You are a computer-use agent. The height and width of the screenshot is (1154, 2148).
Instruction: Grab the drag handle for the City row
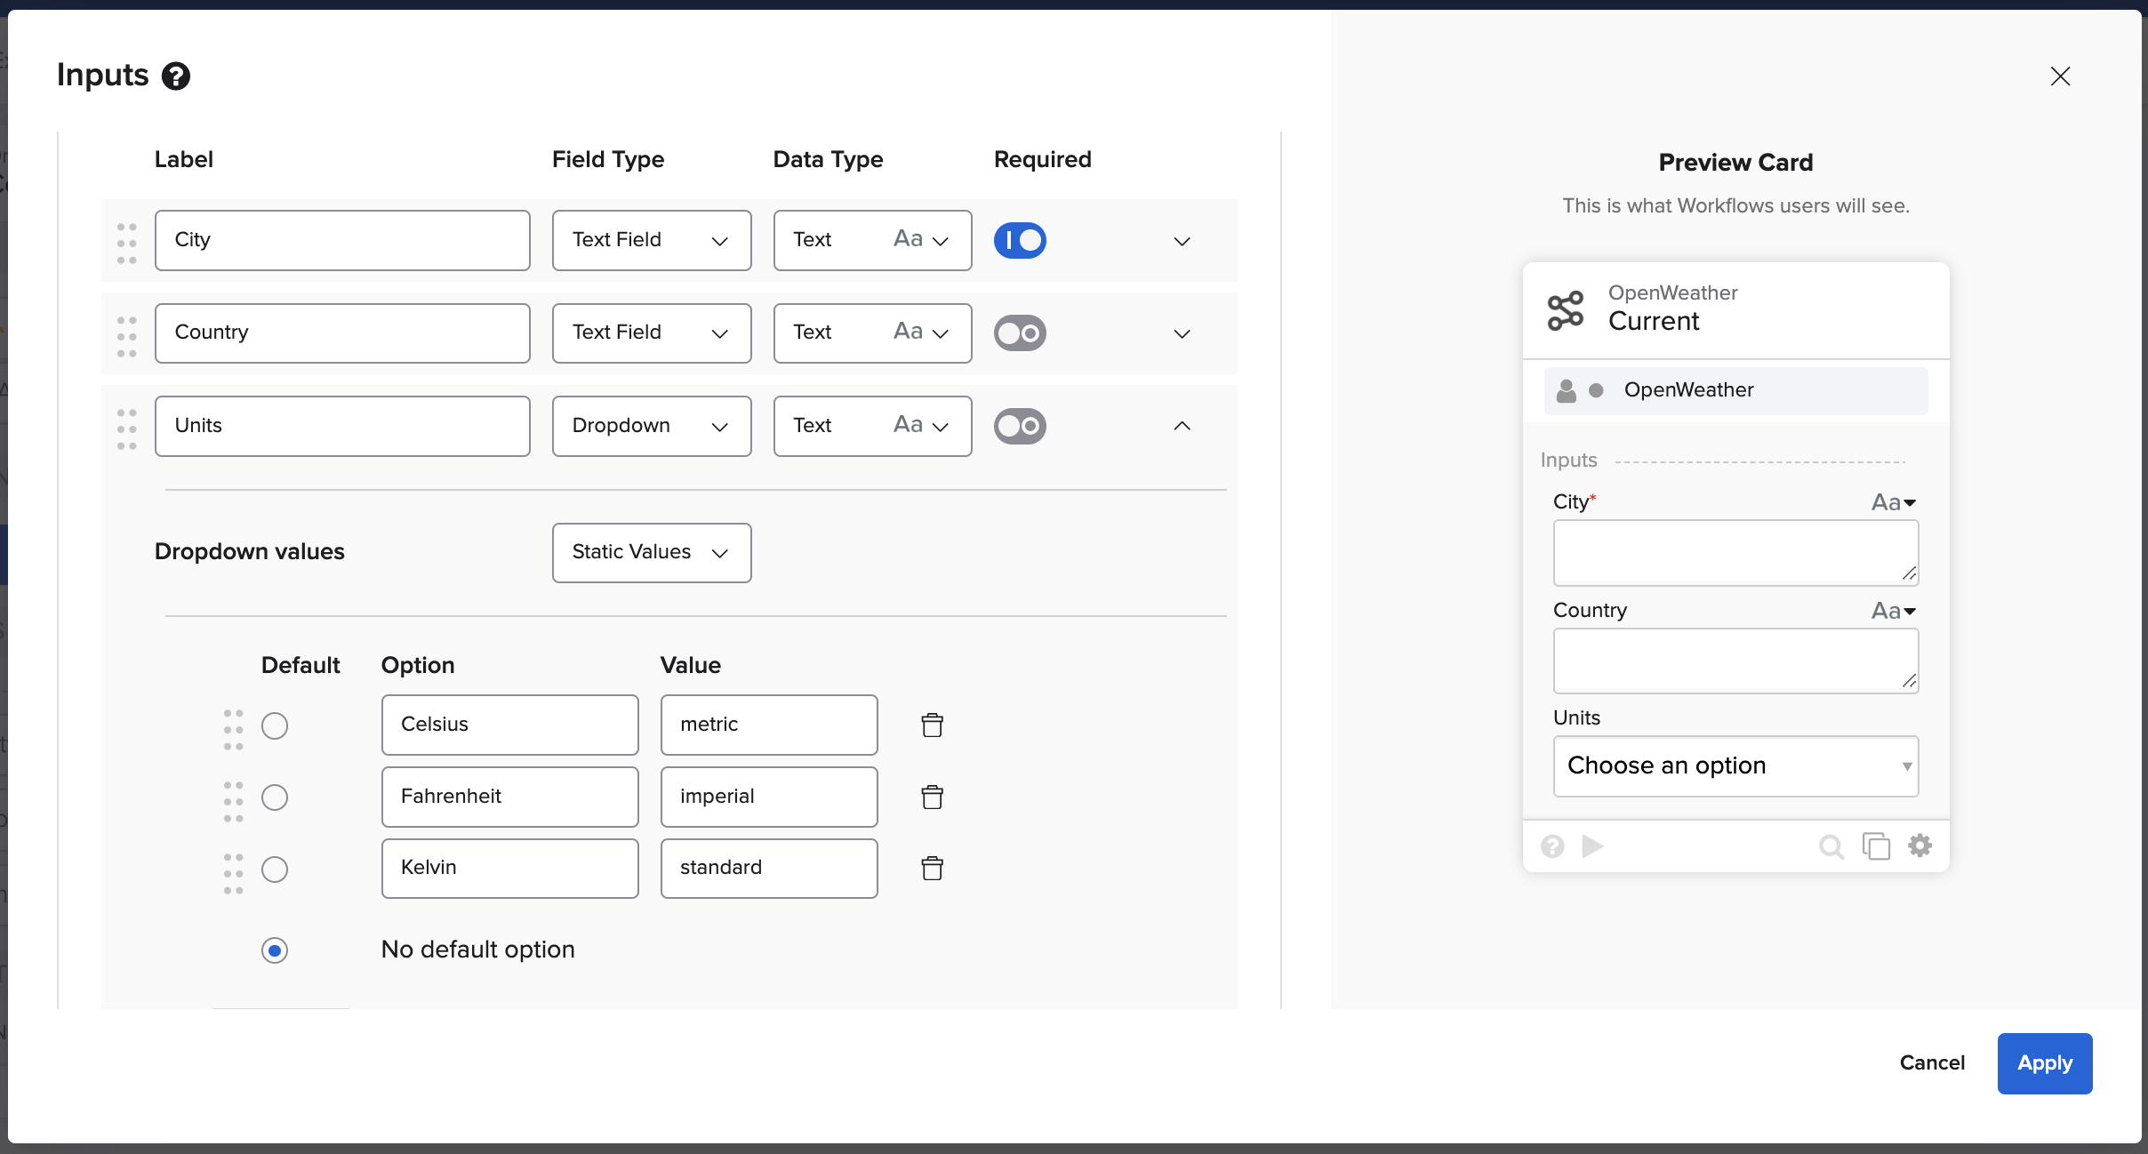pos(127,242)
